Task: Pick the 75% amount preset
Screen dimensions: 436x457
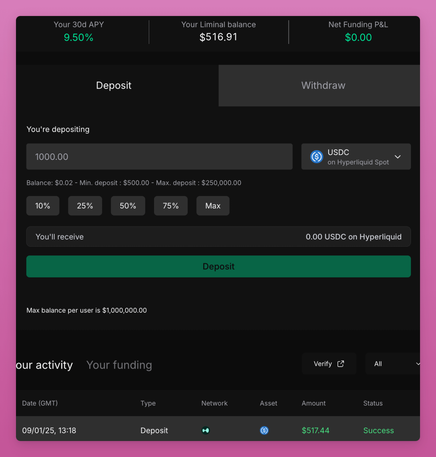Action: coord(171,206)
